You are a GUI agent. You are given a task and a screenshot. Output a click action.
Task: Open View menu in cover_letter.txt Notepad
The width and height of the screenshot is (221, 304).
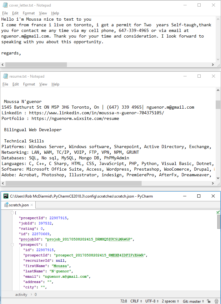click(43, 13)
